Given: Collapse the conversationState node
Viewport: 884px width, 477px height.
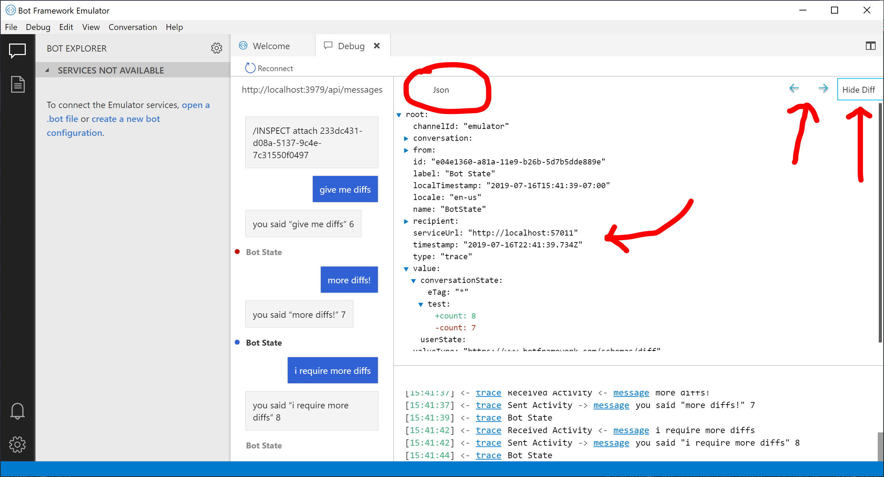Looking at the screenshot, I should point(413,280).
